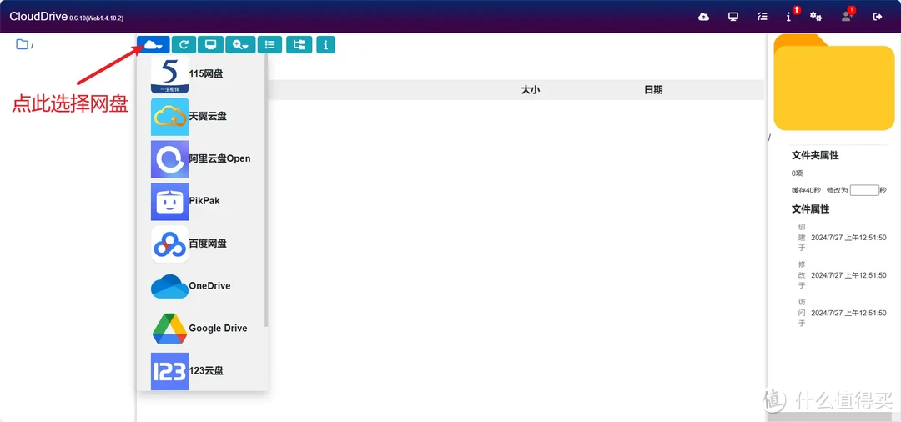Click the CloudDrive title logo text
901x422 pixels.
click(38, 17)
